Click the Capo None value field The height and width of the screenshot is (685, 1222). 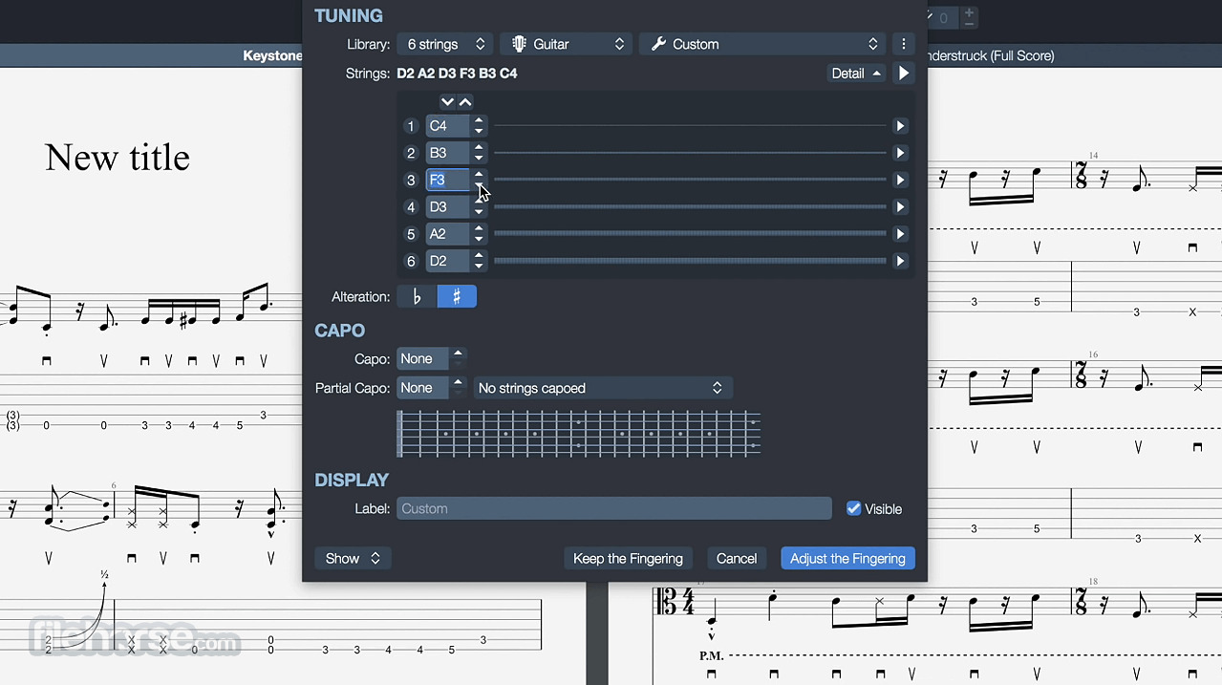pos(422,359)
